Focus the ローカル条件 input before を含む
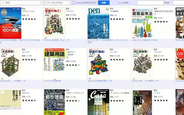The image size is (184, 115). pos(150,3)
